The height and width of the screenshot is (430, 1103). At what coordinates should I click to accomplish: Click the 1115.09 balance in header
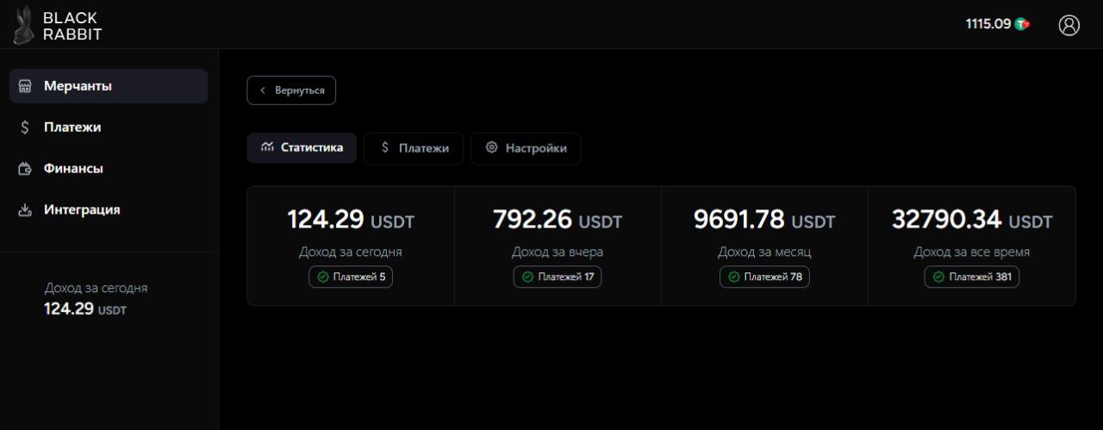pos(988,24)
